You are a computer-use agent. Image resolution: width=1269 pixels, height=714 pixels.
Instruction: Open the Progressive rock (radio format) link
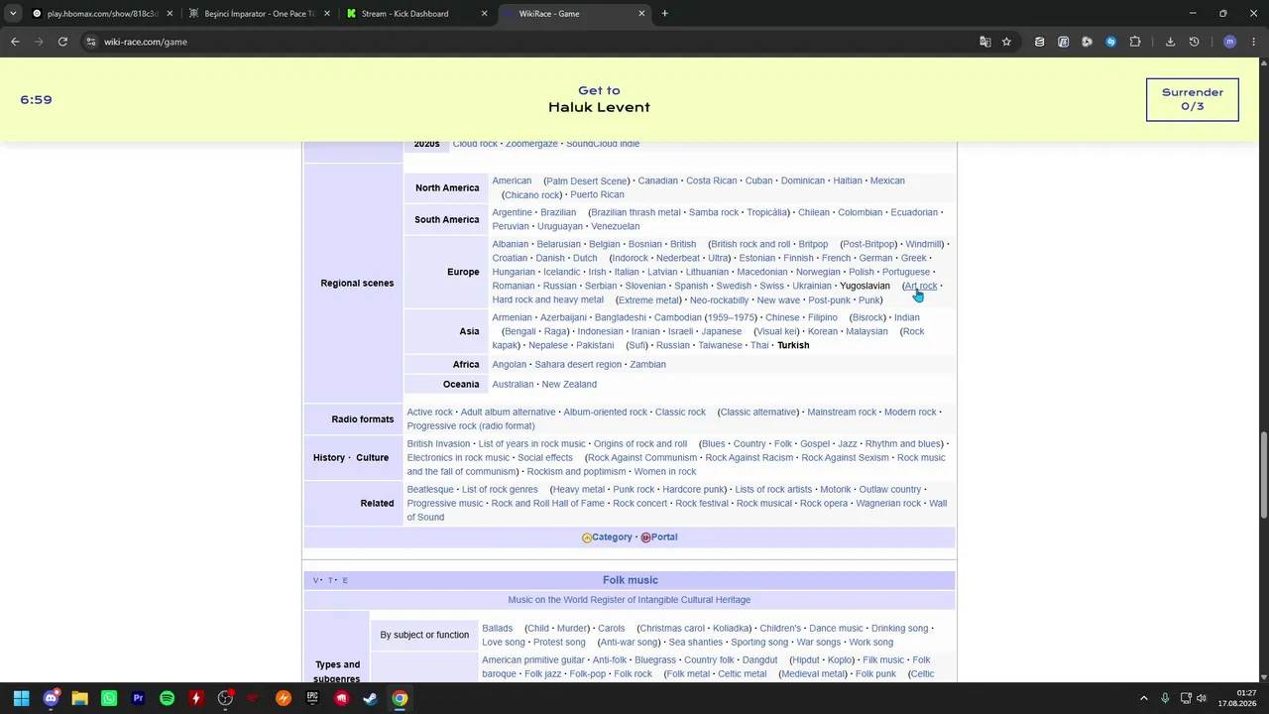(471, 425)
